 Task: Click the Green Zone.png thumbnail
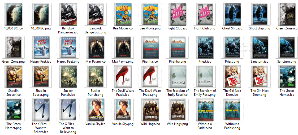coord(13,47)
